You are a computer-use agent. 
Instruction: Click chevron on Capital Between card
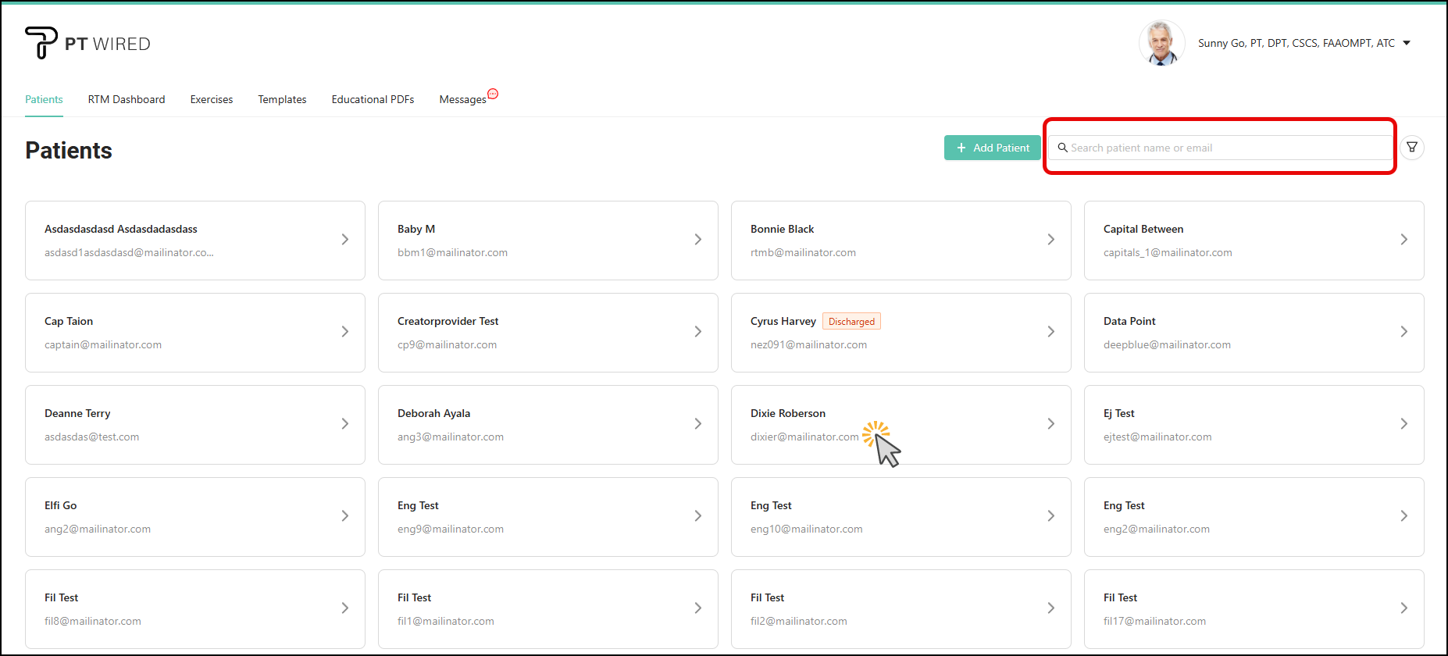(1403, 240)
